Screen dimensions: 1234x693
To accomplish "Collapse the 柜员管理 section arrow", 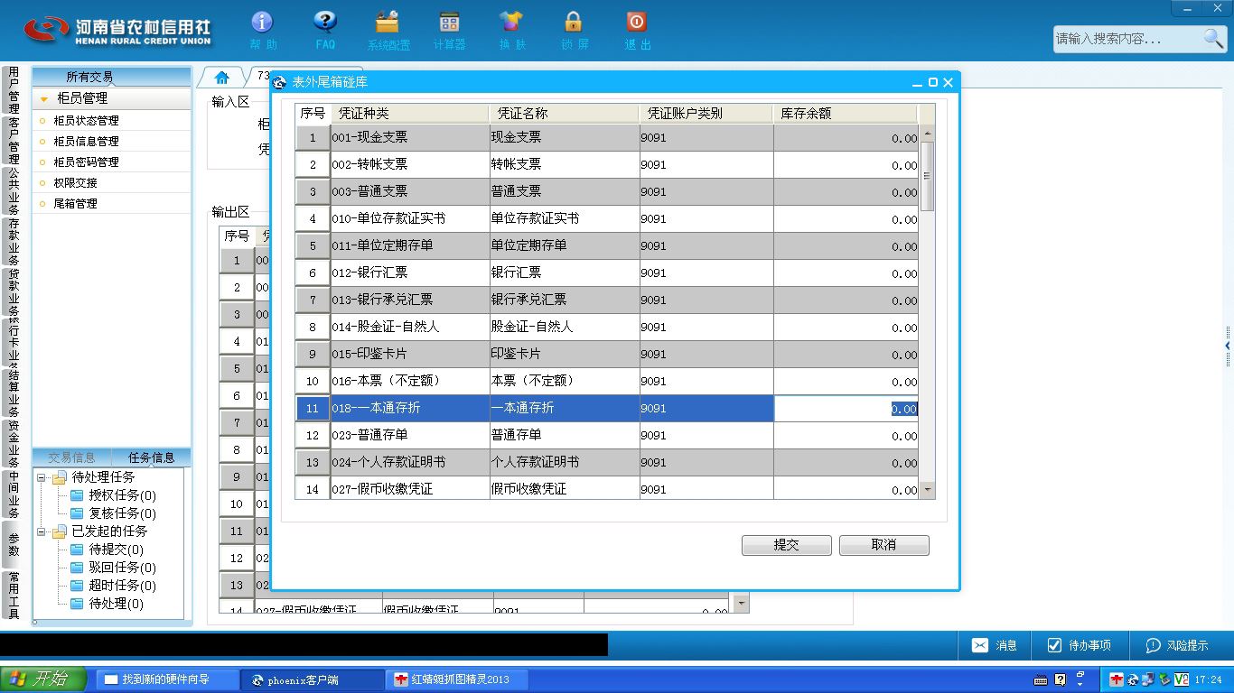I will coord(44,99).
